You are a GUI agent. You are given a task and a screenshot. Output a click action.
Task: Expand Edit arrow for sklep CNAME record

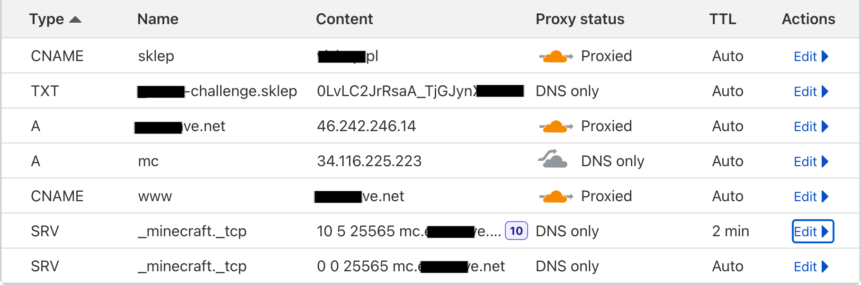[825, 56]
